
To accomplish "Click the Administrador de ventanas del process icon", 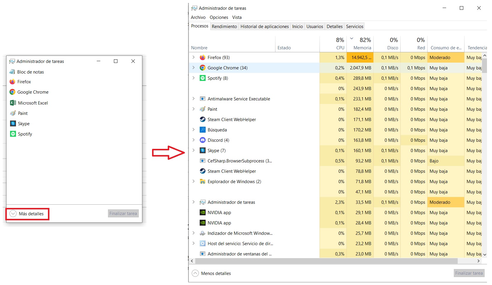I will pos(203,254).
